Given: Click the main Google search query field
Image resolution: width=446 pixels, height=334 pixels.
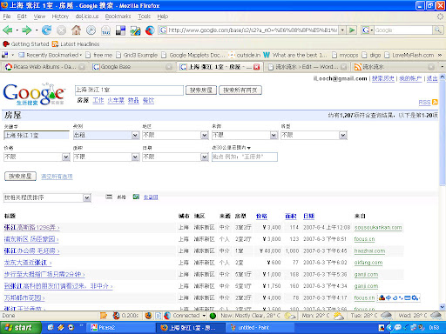Looking at the screenshot, I should tap(129, 90).
